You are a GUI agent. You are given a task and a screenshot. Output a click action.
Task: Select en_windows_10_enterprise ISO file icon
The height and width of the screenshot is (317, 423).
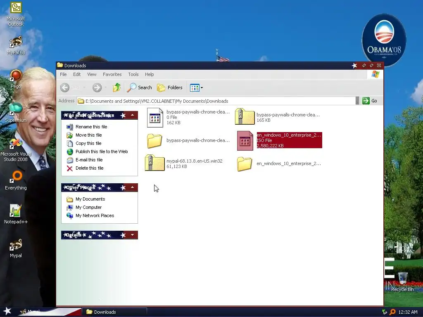coord(245,141)
